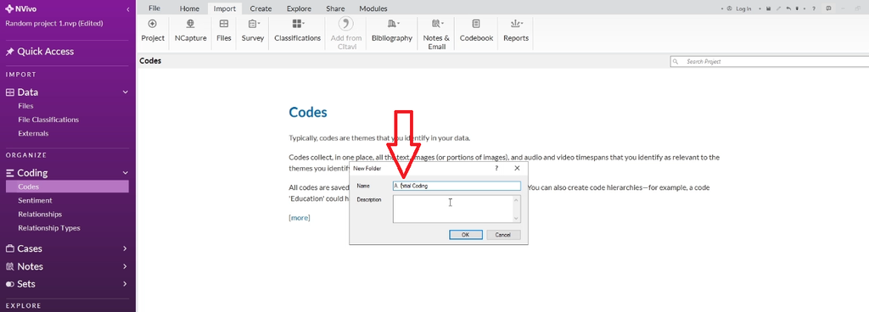Select Files under Data
This screenshot has height=312, width=869.
pyautogui.click(x=25, y=106)
